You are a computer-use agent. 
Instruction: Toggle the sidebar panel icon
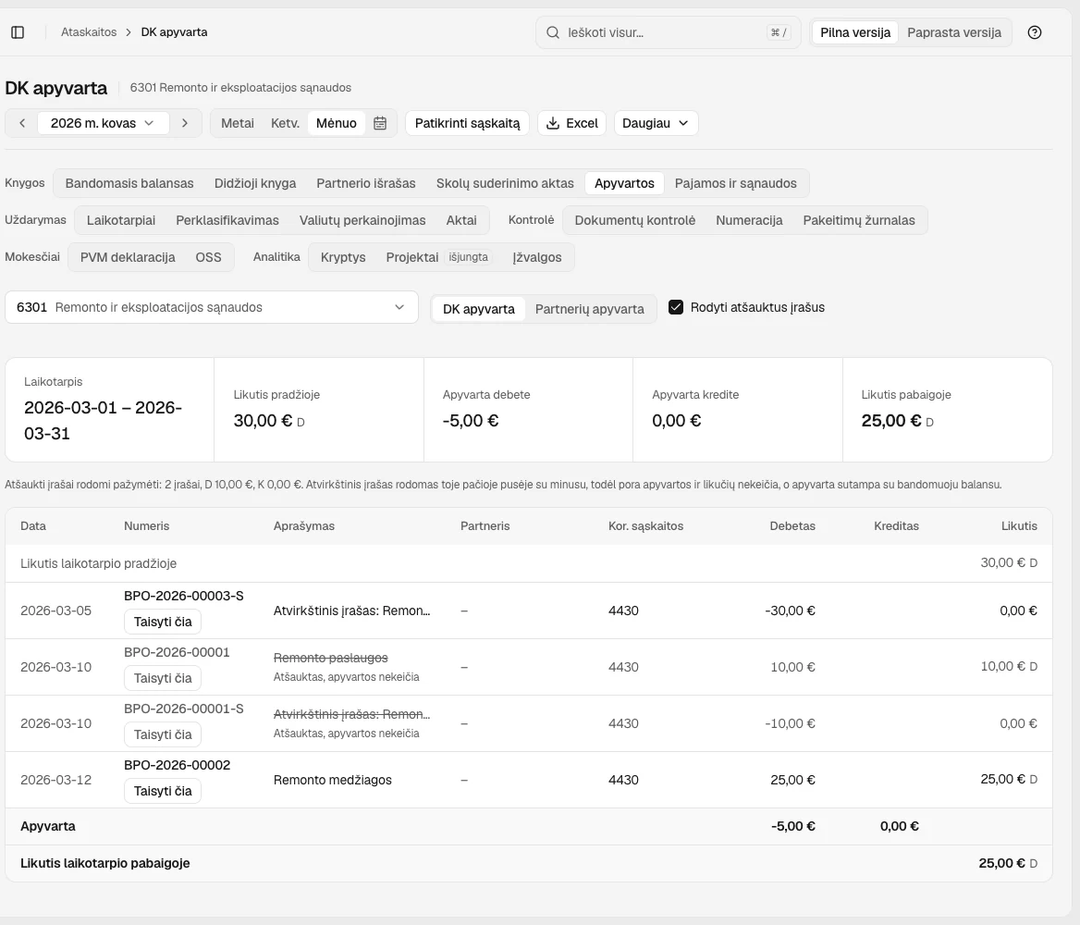click(x=18, y=32)
